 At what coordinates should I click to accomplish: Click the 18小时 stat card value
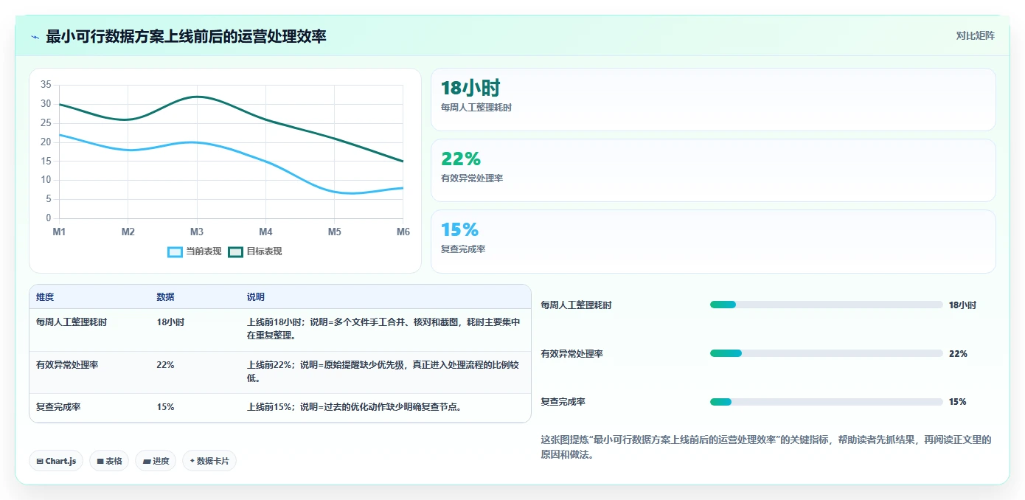pos(470,88)
